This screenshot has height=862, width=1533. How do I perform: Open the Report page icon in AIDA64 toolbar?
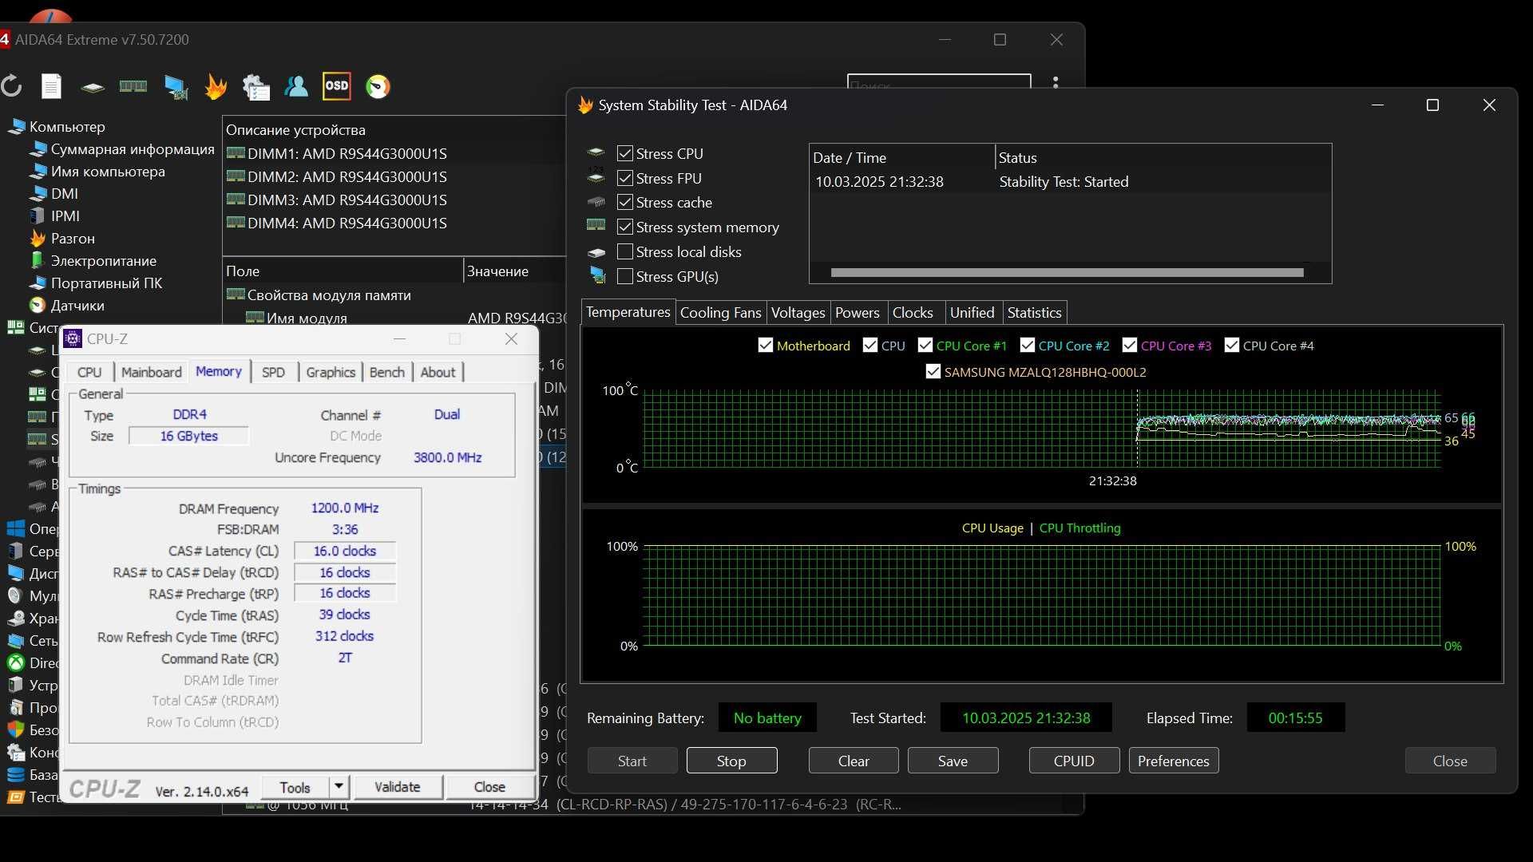[x=52, y=86]
